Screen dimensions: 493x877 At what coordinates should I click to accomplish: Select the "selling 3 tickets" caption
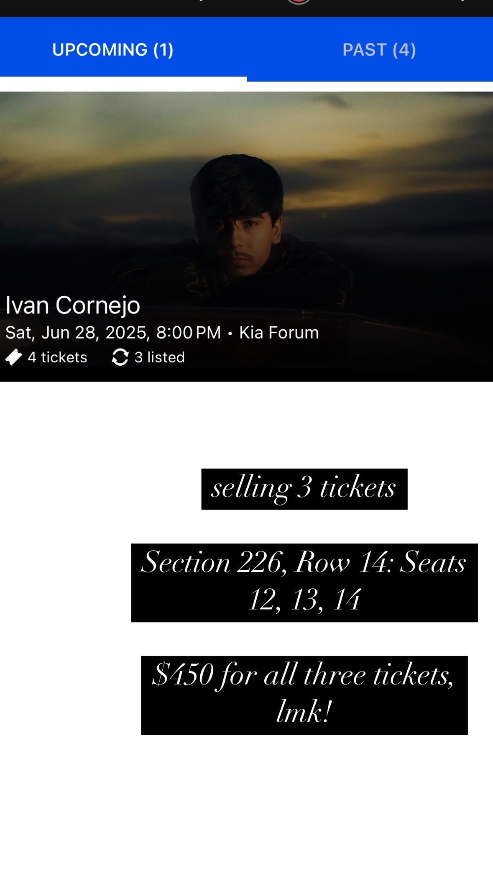304,488
